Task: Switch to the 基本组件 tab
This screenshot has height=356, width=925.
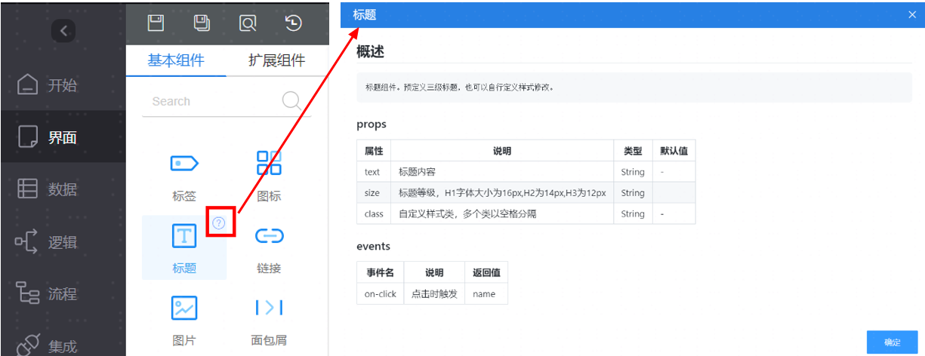Action: point(176,61)
